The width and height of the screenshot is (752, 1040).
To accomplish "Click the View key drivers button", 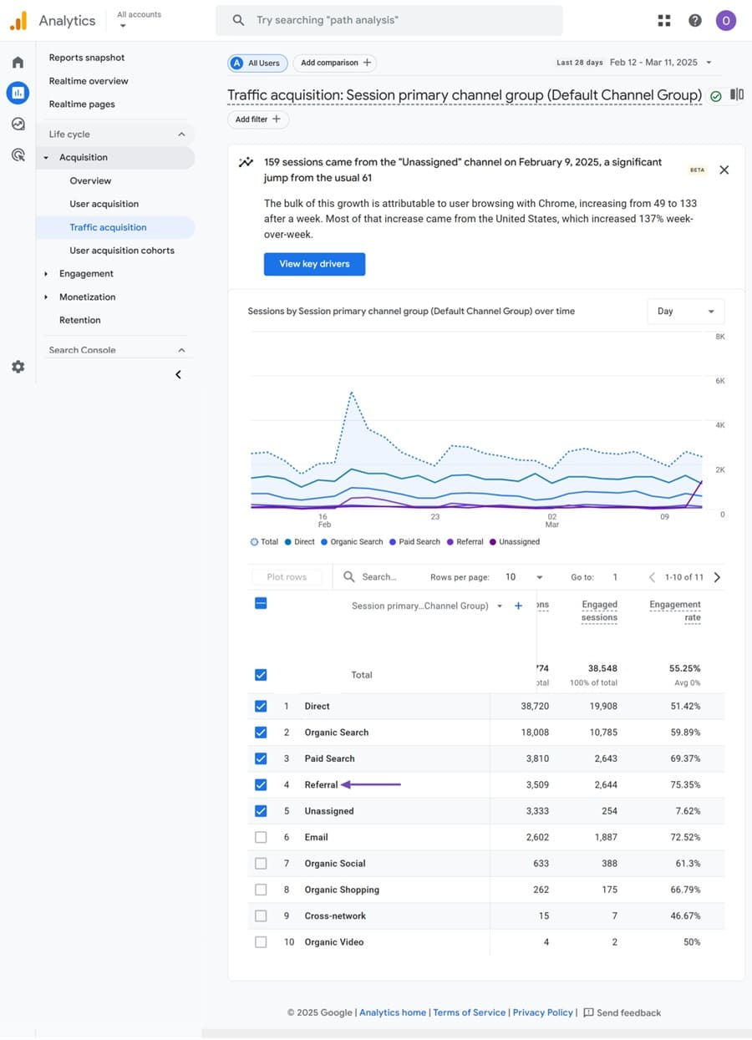I will pos(314,264).
